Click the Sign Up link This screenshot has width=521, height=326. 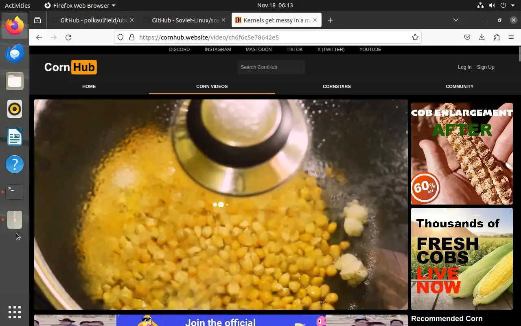click(486, 67)
